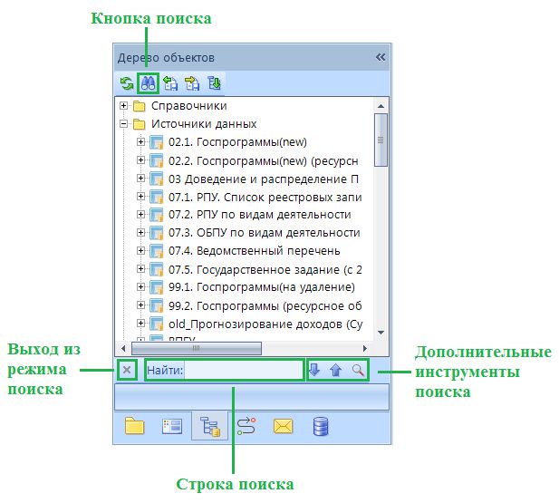The image size is (559, 503).
Task: Click the find-previous up arrow
Action: [336, 370]
